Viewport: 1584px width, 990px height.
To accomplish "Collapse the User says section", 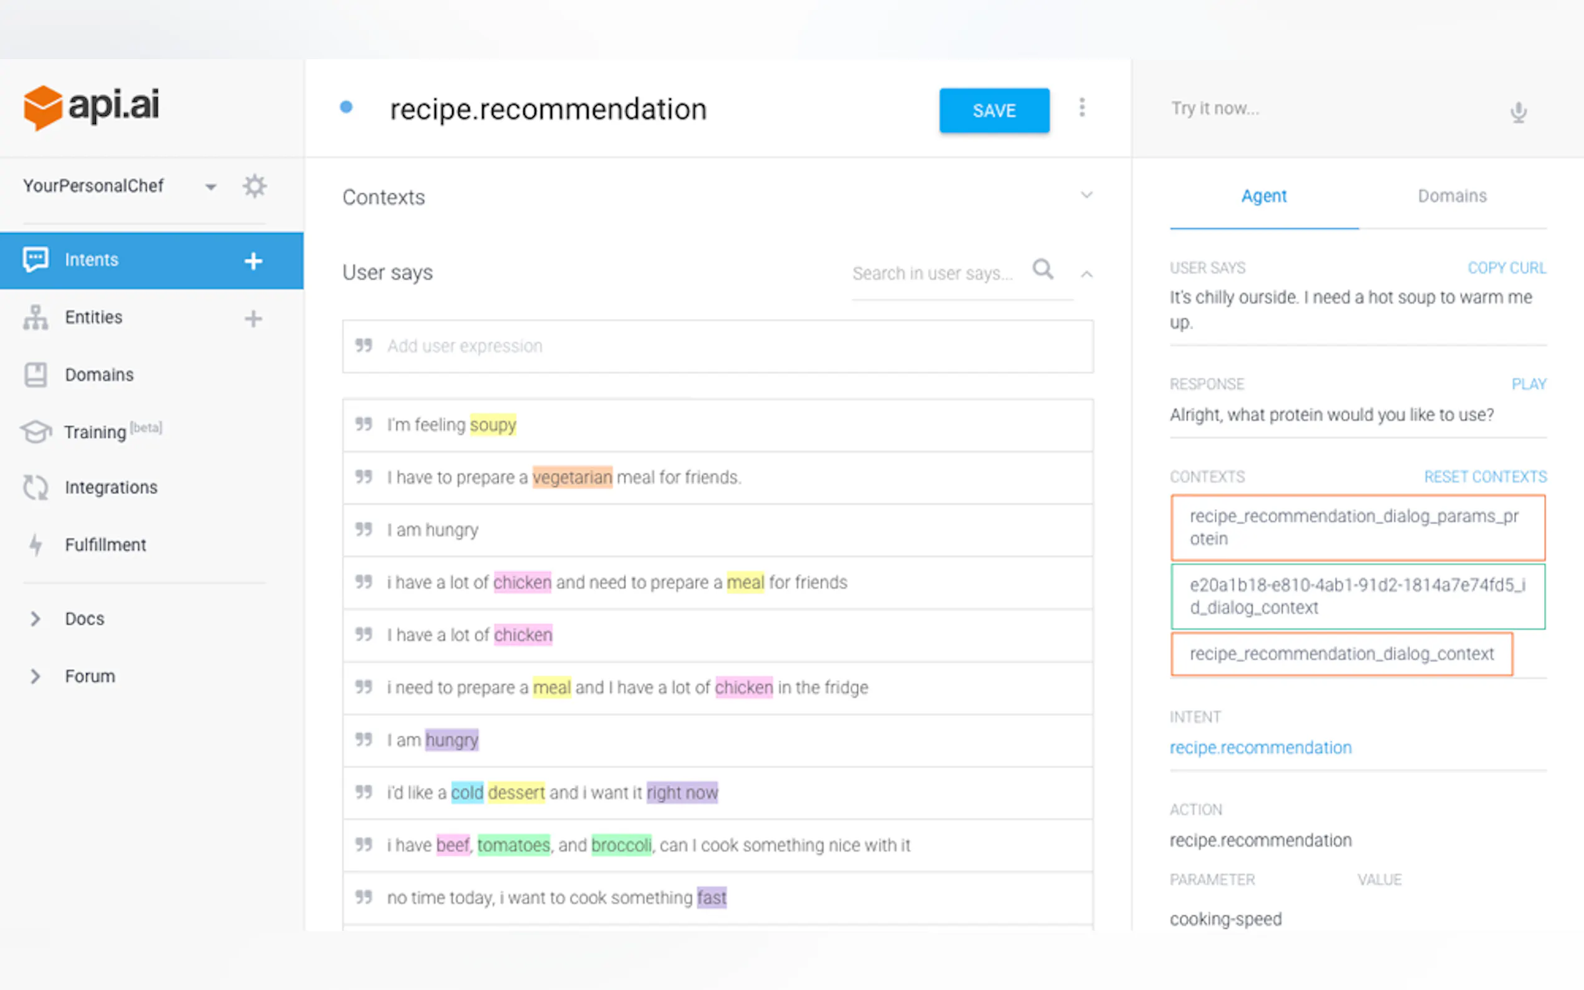I will tap(1086, 274).
